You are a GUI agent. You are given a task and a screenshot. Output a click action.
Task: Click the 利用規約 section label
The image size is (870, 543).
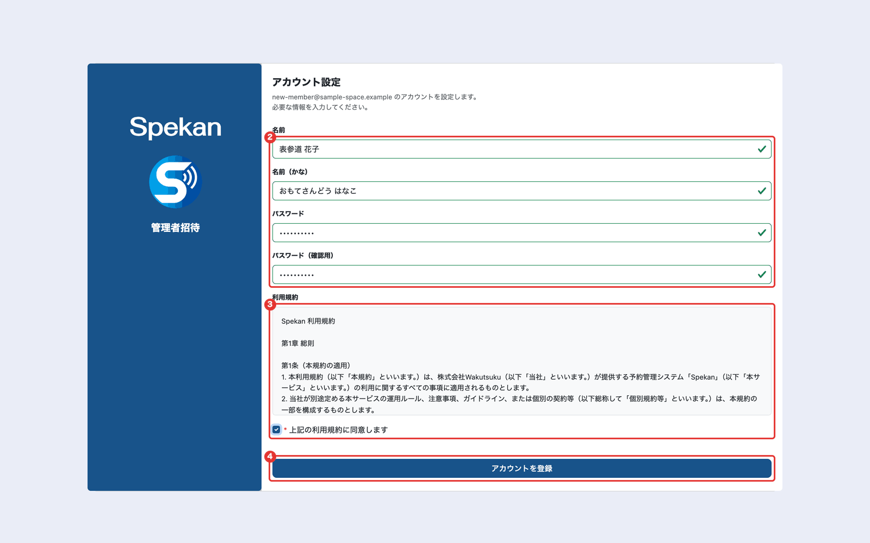click(285, 298)
